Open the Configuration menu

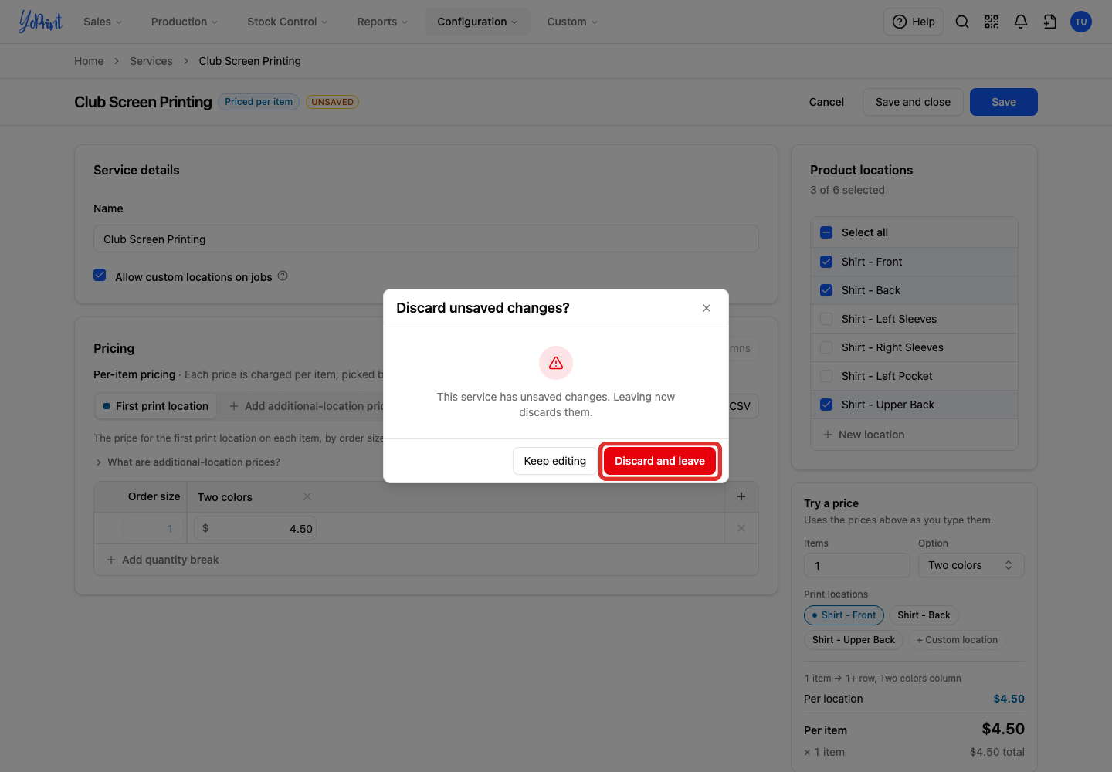pos(477,22)
